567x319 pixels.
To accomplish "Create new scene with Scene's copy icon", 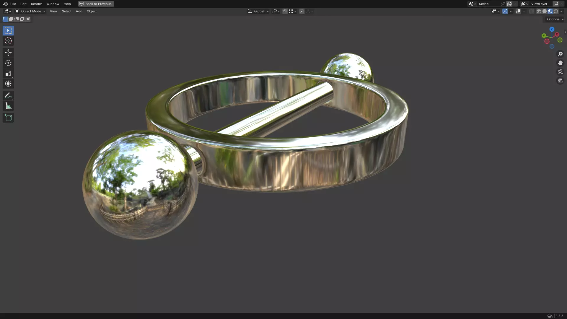I will (x=509, y=4).
